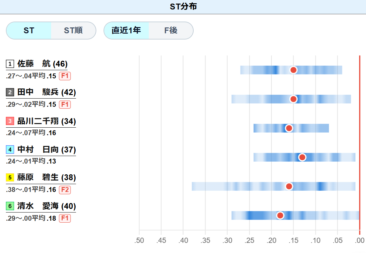Click 清水 愛海 average ST red marker
Screen dimensions: 366x253
(x=280, y=215)
